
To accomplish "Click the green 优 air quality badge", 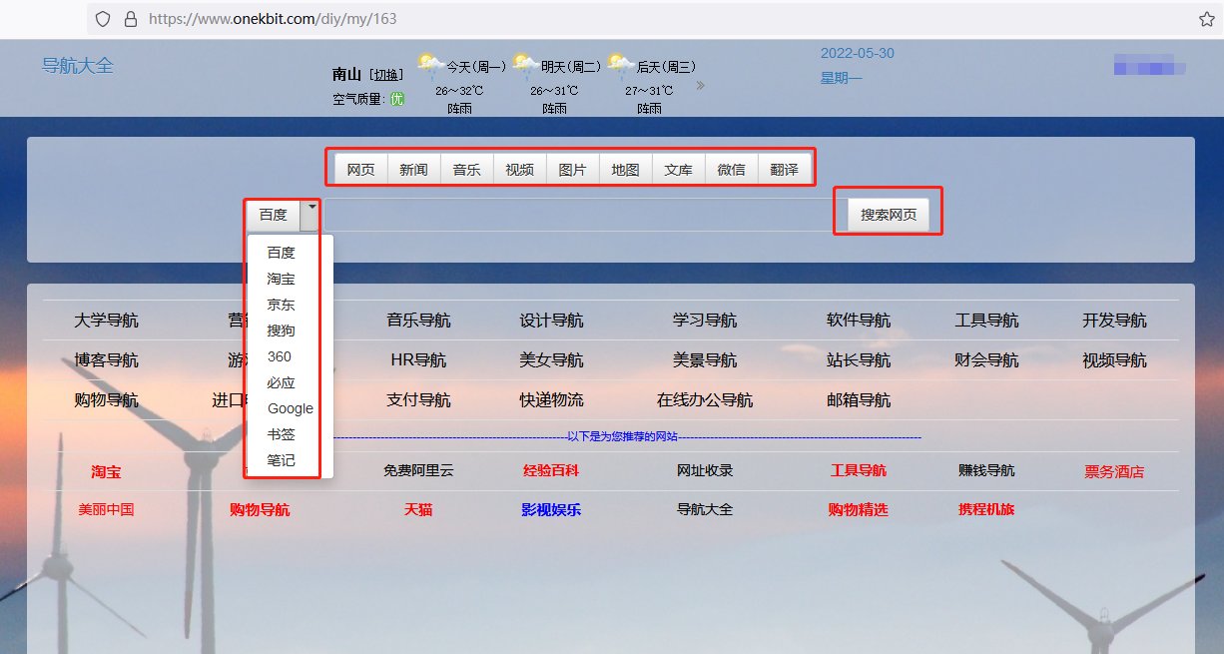I will pyautogui.click(x=395, y=100).
